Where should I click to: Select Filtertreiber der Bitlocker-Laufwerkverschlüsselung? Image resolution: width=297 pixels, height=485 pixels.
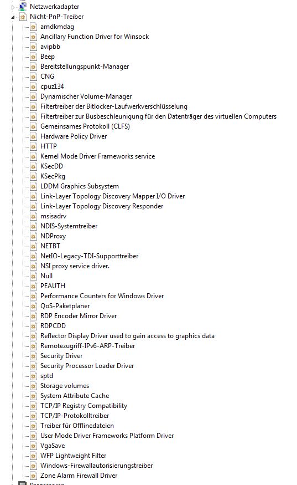(x=113, y=106)
